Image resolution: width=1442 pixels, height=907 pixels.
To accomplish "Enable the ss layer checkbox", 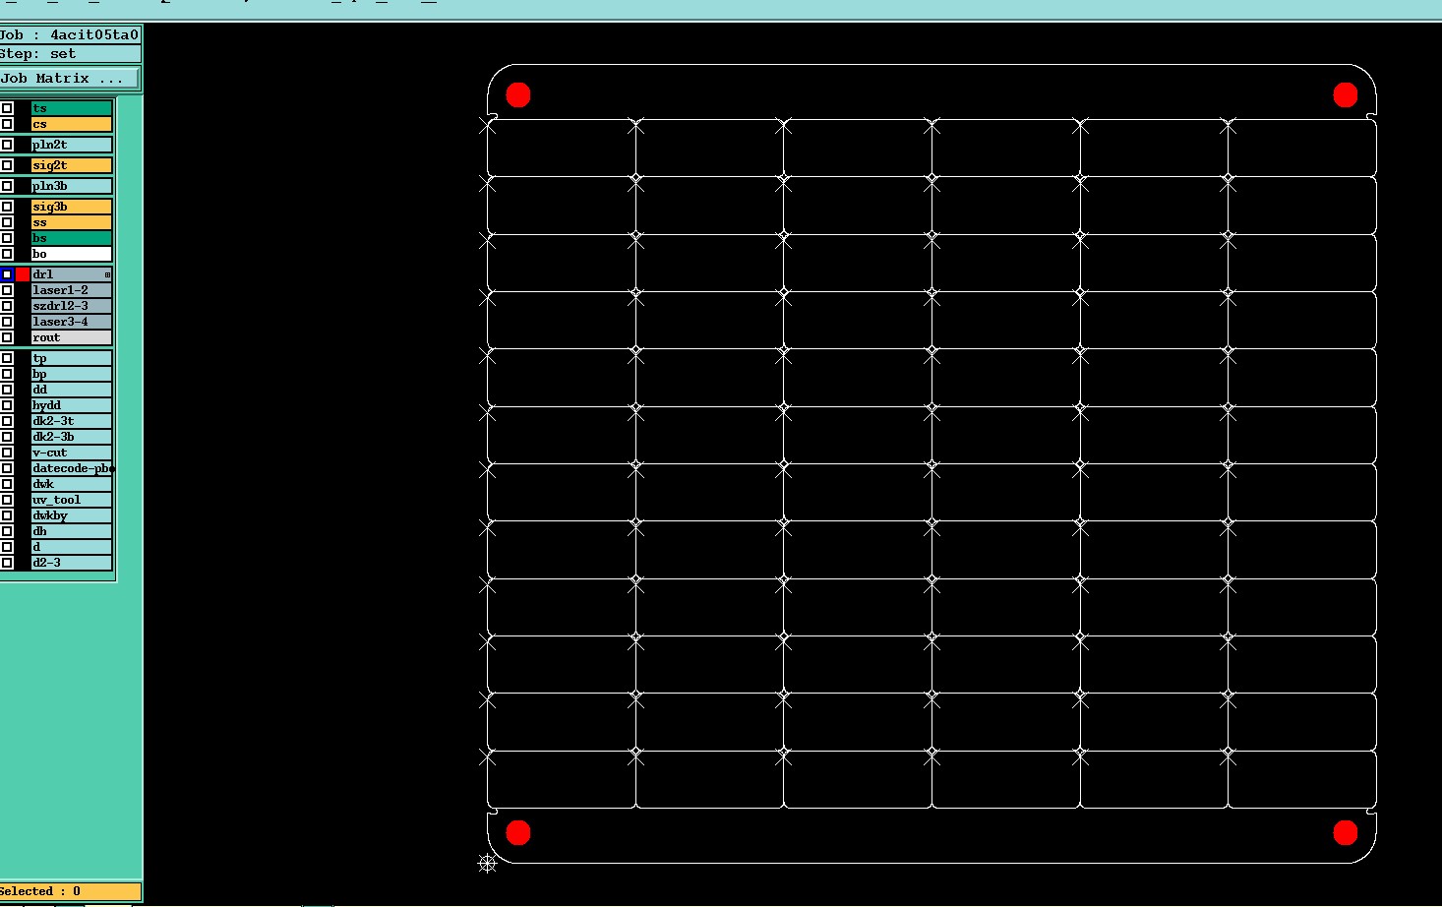I will click(7, 222).
